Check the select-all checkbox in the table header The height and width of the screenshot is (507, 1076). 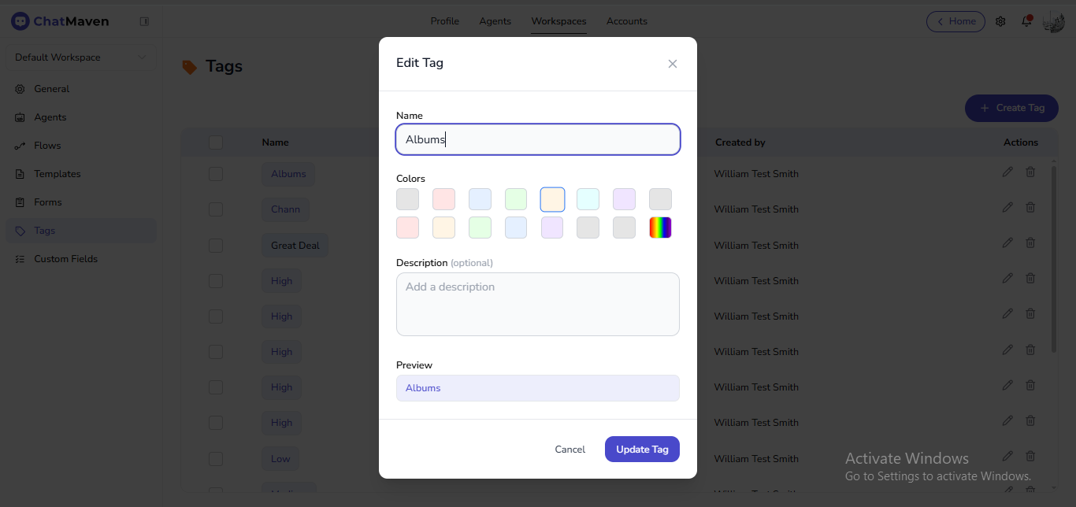pos(216,142)
